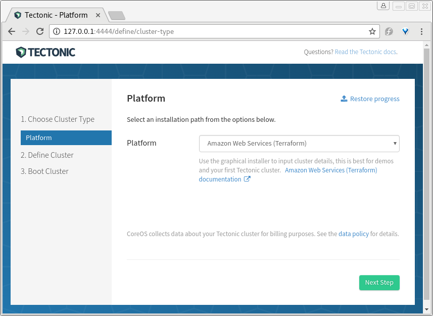Click the Tectonic shield logo
The width and height of the screenshot is (433, 316).
pyautogui.click(x=20, y=52)
